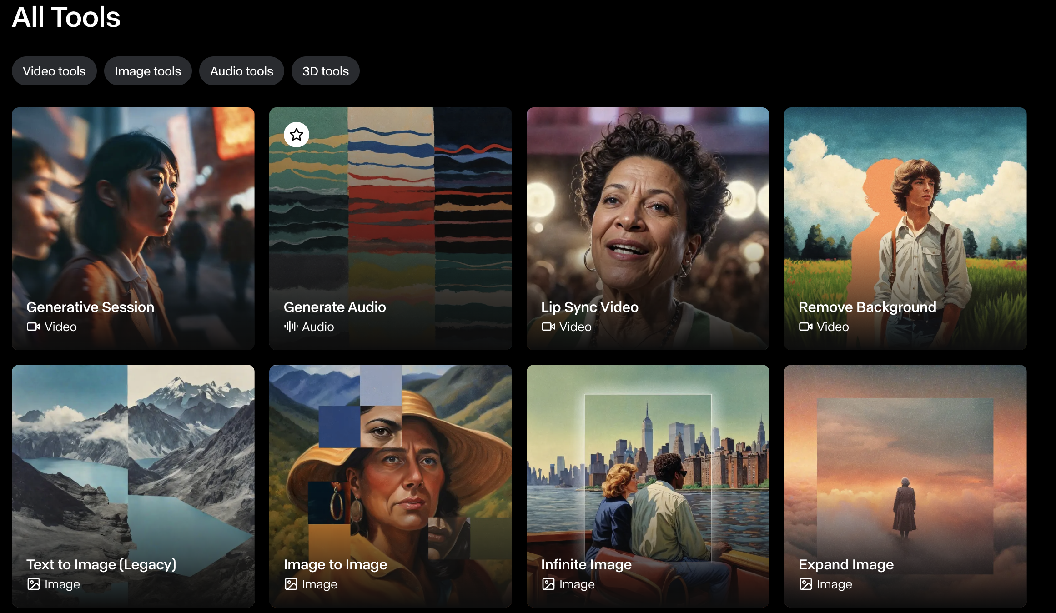Viewport: 1056px width, 613px height.
Task: Click video icon under Remove Background
Action: pyautogui.click(x=805, y=327)
